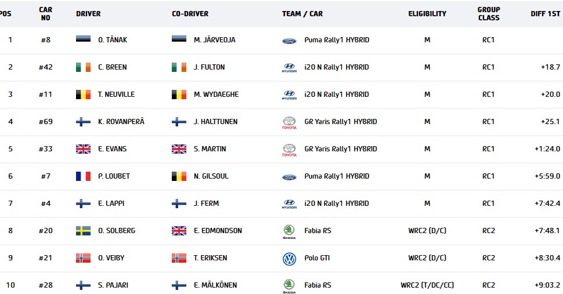Click car number #33
Image resolution: width=563 pixels, height=294 pixels.
point(45,149)
